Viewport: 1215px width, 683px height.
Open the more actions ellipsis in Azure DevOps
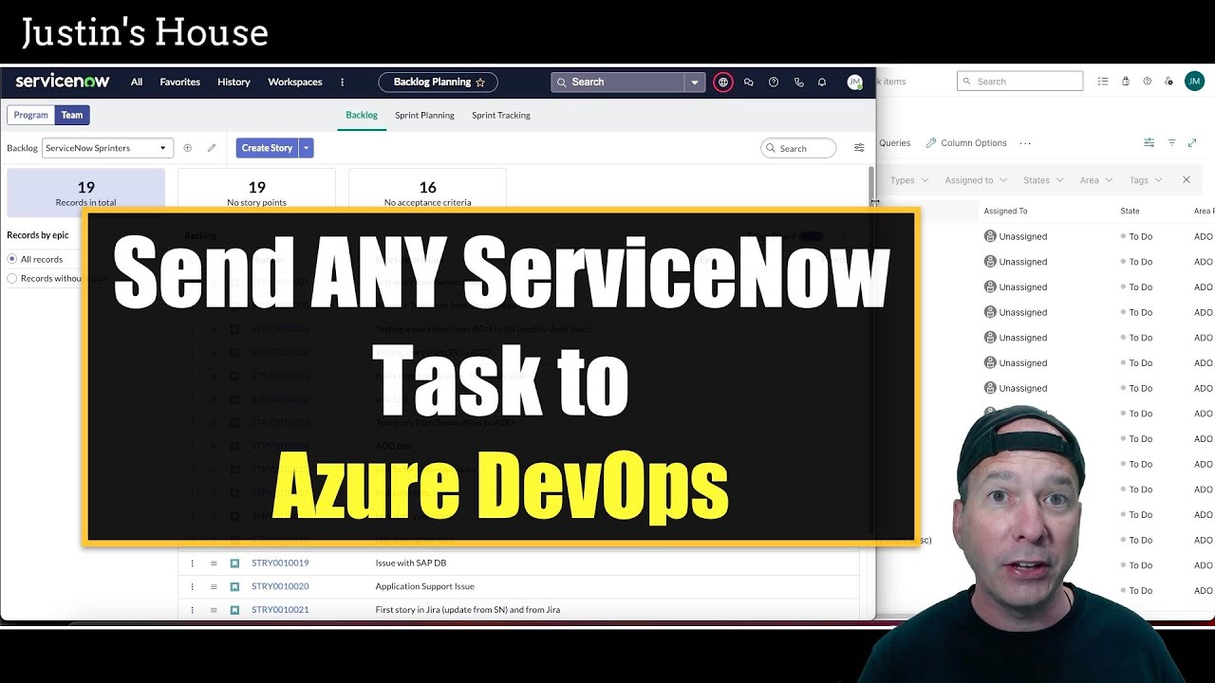(x=1025, y=143)
